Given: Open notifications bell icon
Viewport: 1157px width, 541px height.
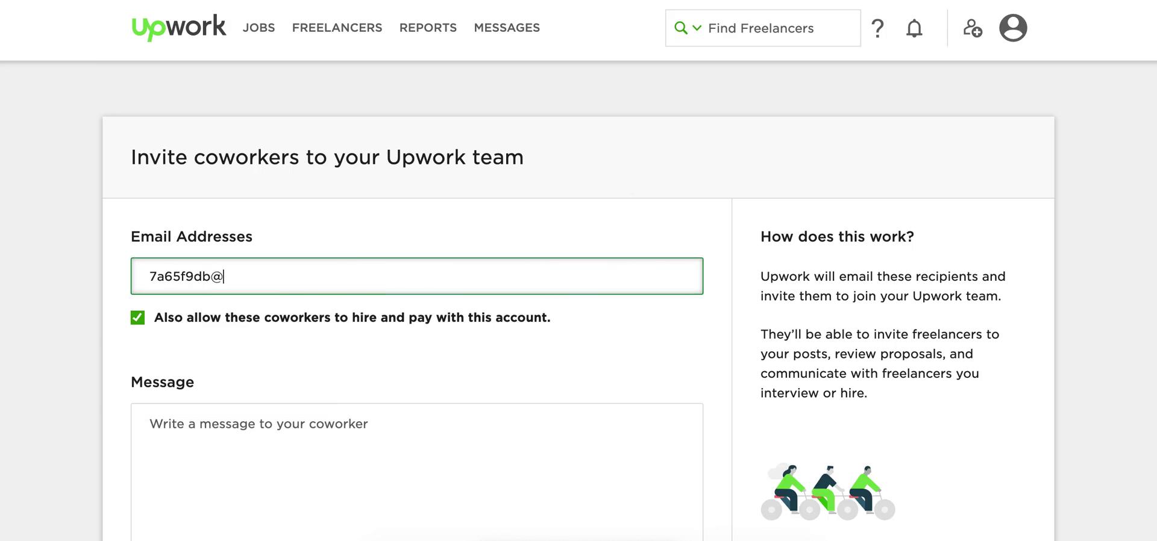Looking at the screenshot, I should 914,28.
